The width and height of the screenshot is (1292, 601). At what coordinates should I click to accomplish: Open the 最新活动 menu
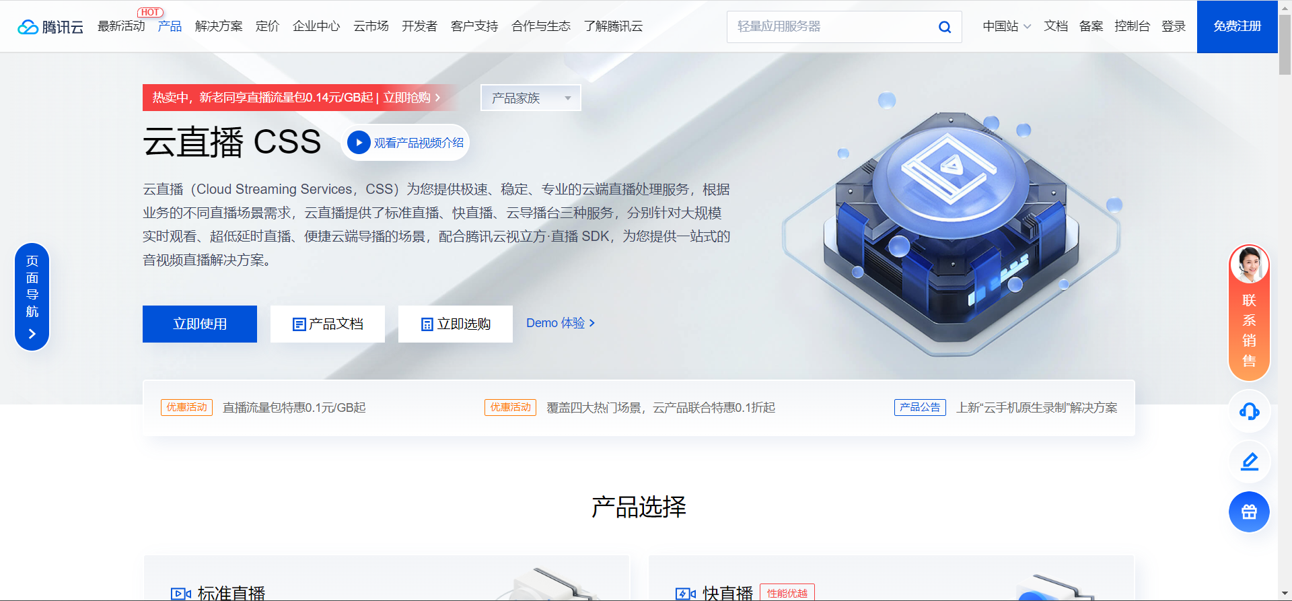click(x=121, y=26)
